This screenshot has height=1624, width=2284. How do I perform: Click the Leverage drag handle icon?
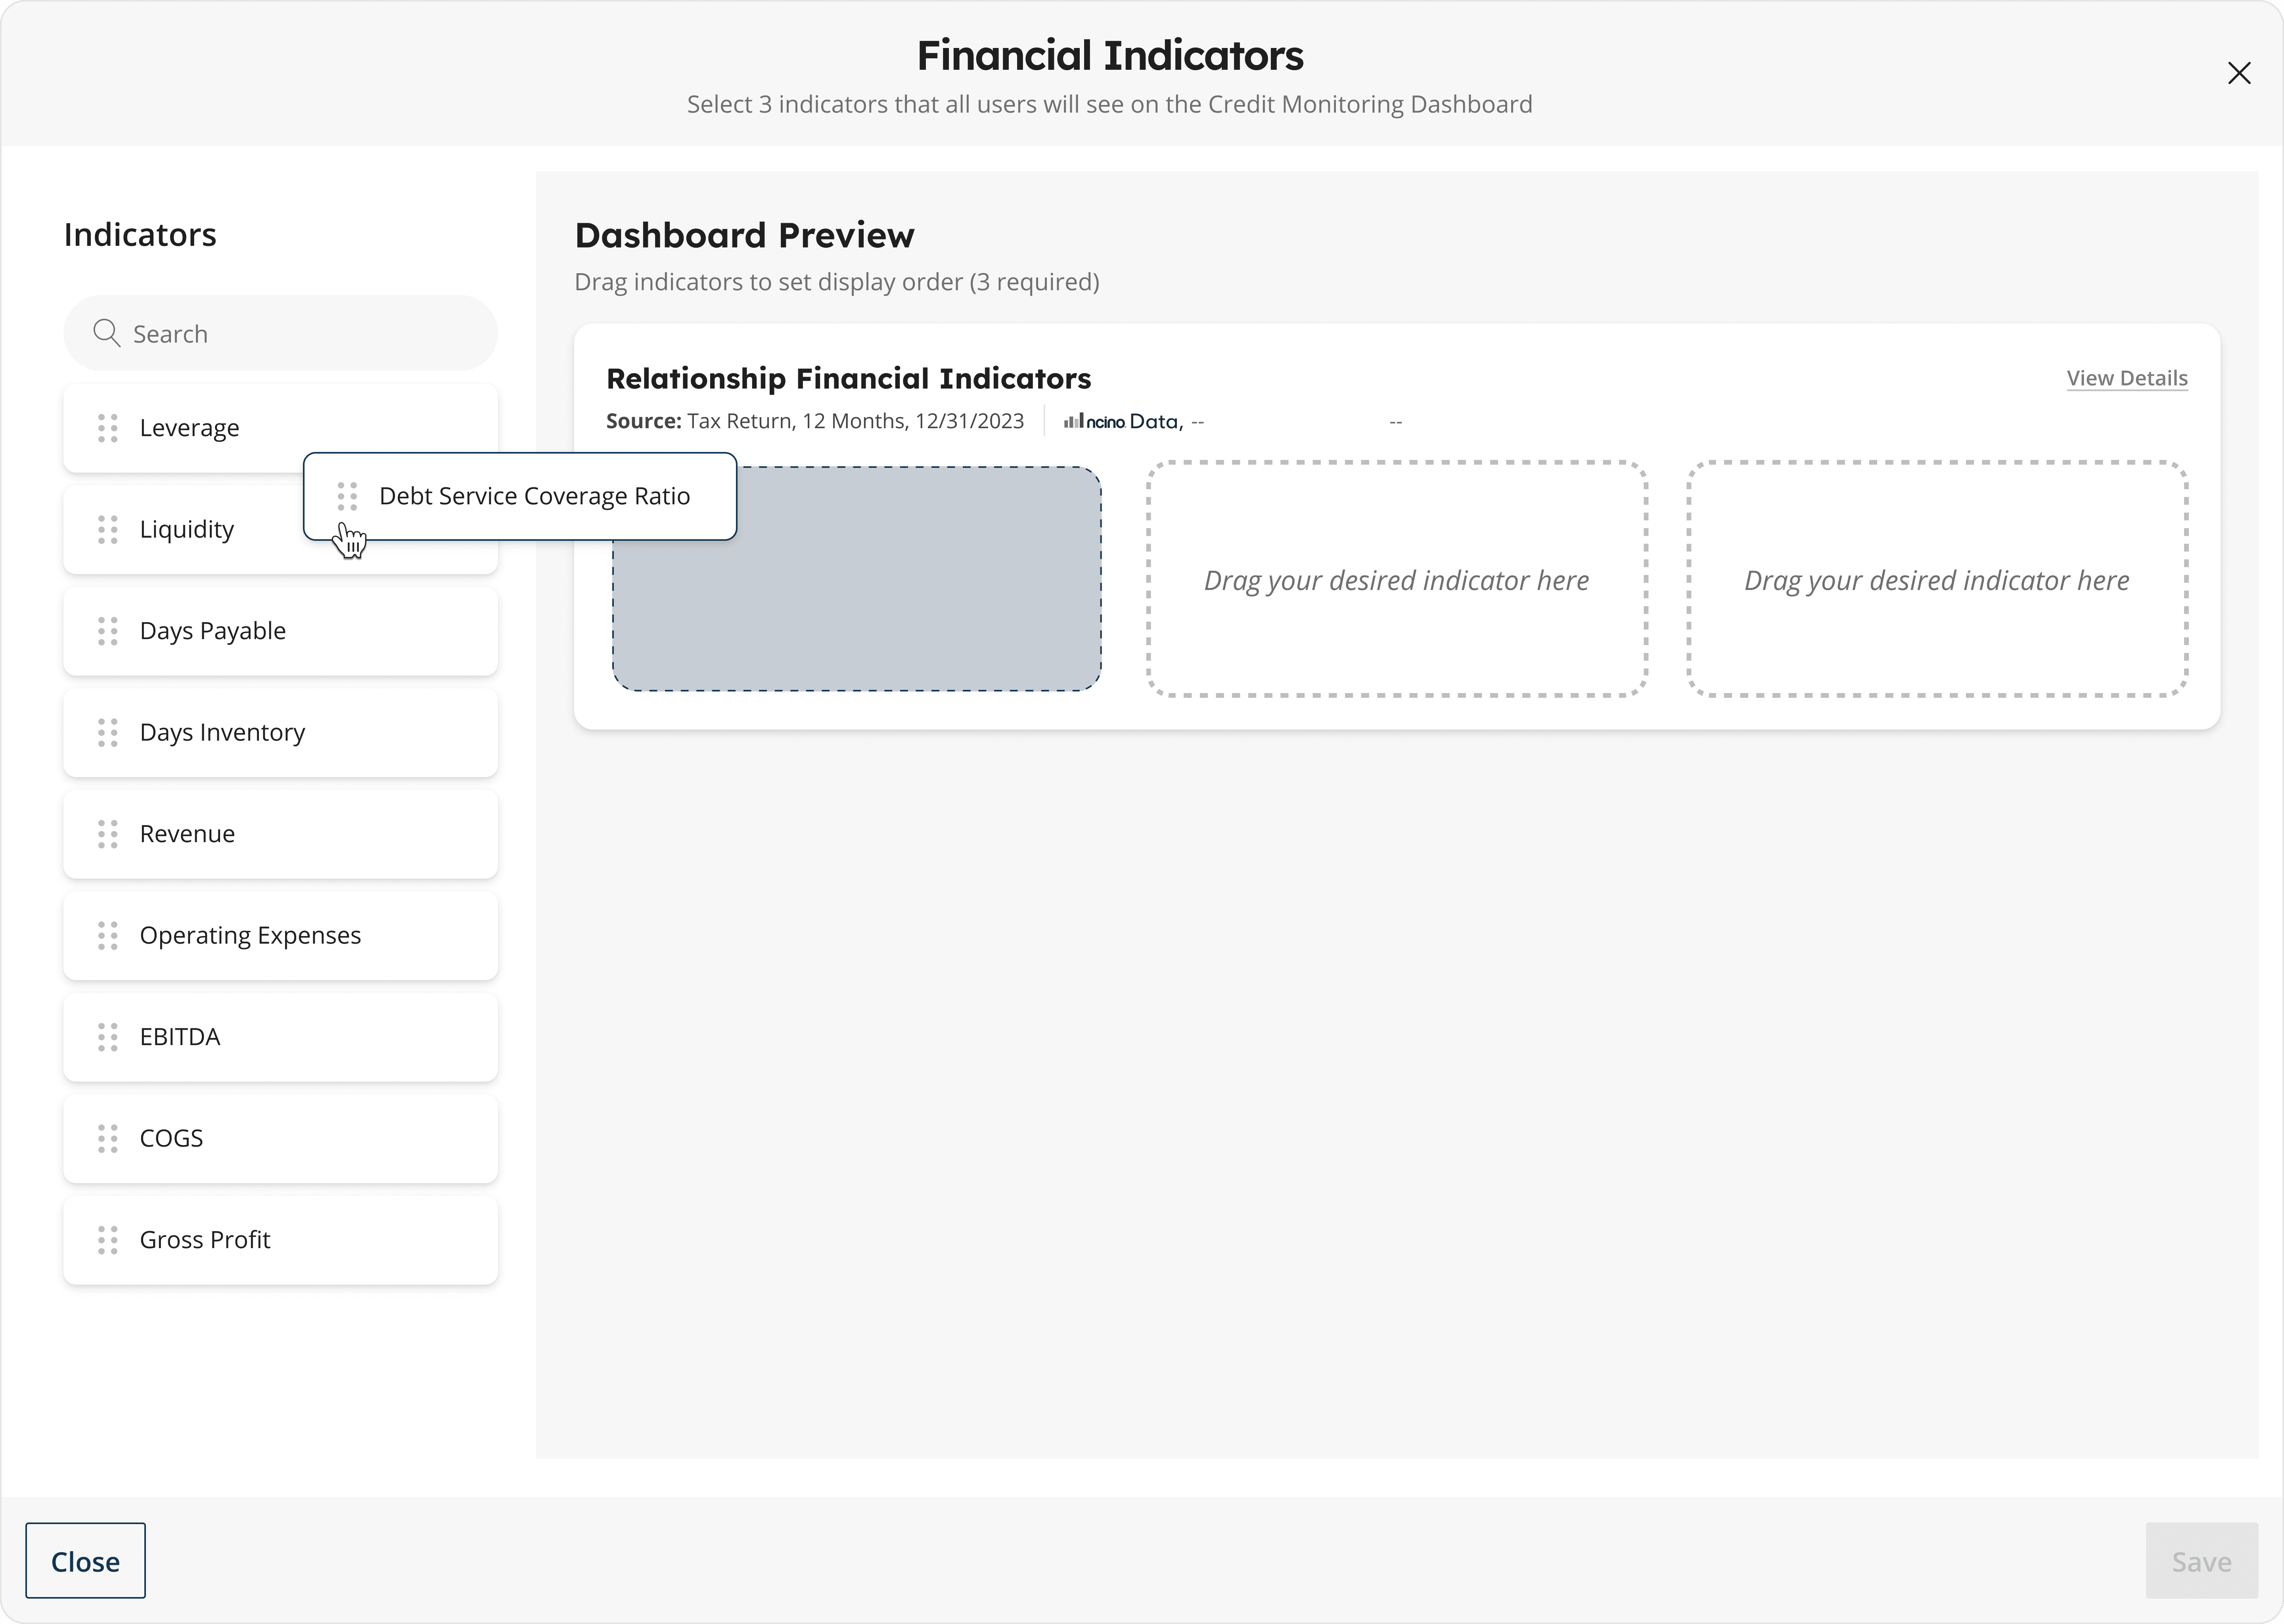pos(108,428)
